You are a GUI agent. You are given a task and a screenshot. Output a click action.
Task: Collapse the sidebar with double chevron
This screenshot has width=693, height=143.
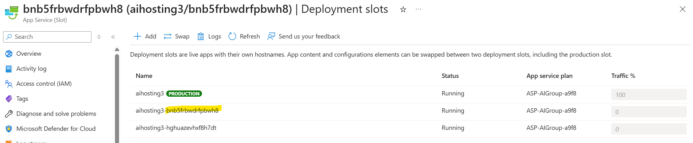(113, 37)
